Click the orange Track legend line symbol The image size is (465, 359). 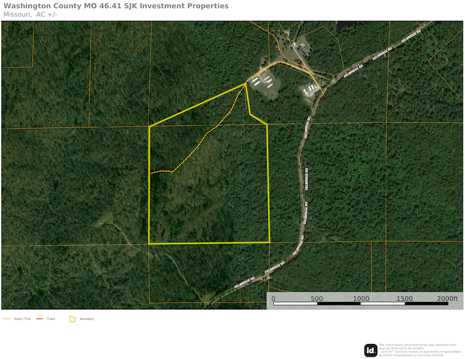point(40,319)
